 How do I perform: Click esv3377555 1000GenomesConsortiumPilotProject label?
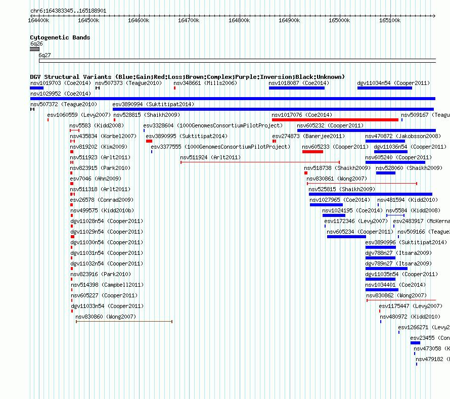click(x=220, y=147)
